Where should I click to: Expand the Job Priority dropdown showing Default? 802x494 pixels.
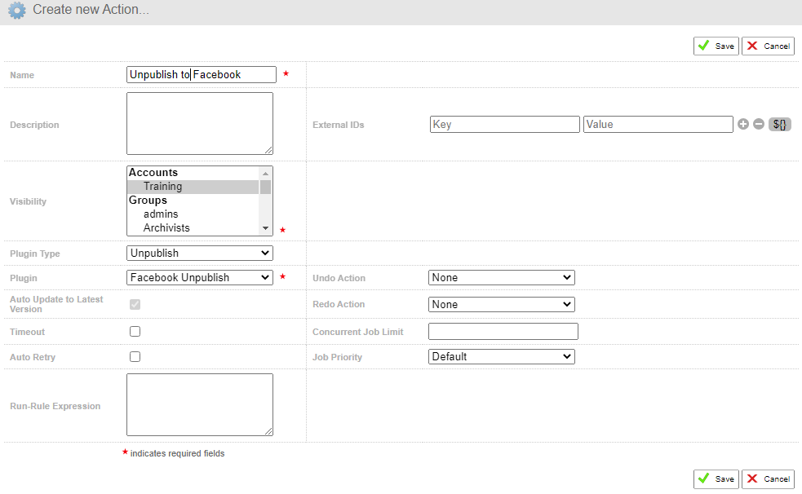[x=501, y=356]
